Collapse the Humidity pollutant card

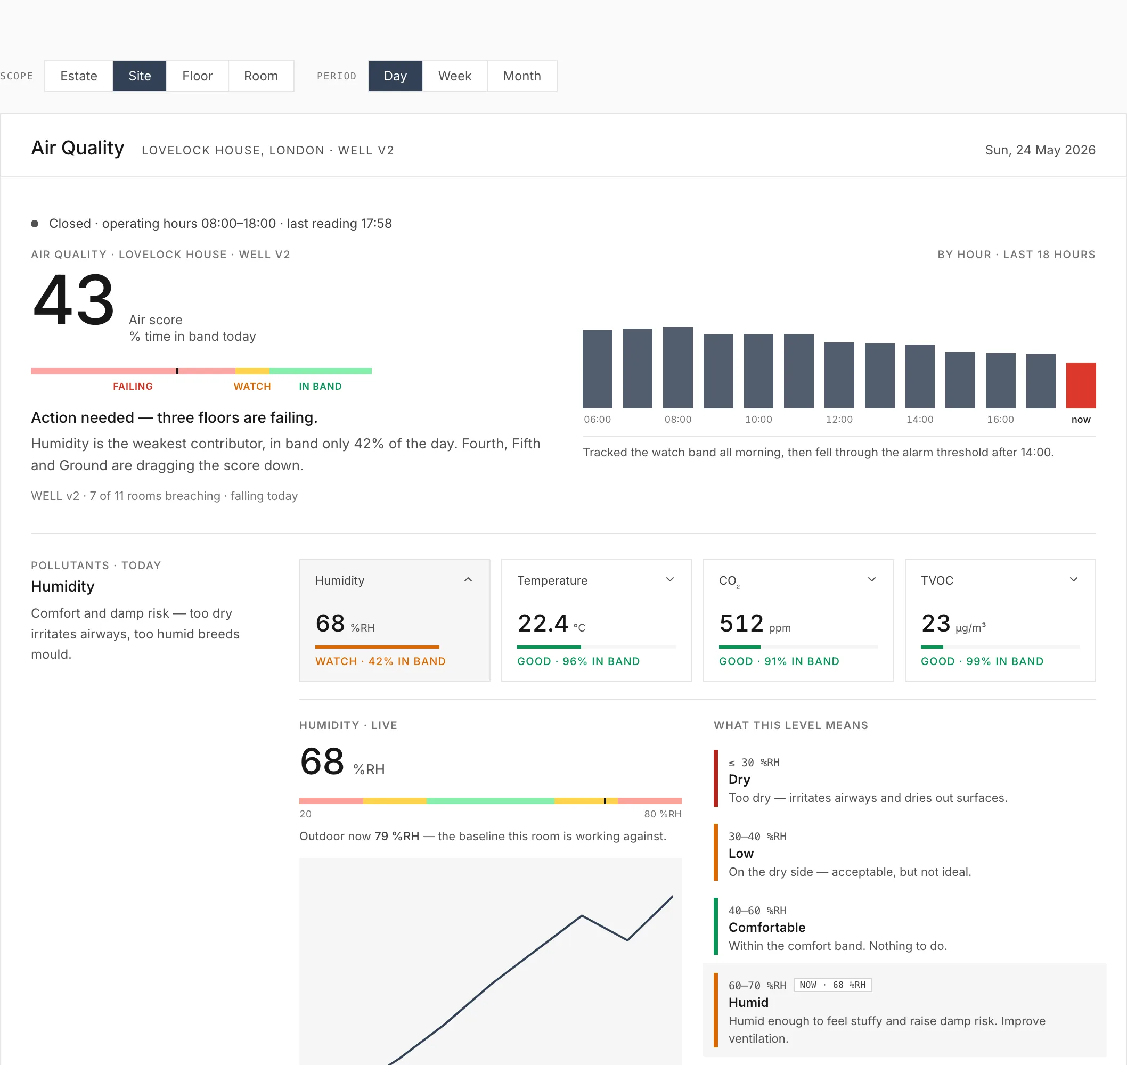click(468, 579)
